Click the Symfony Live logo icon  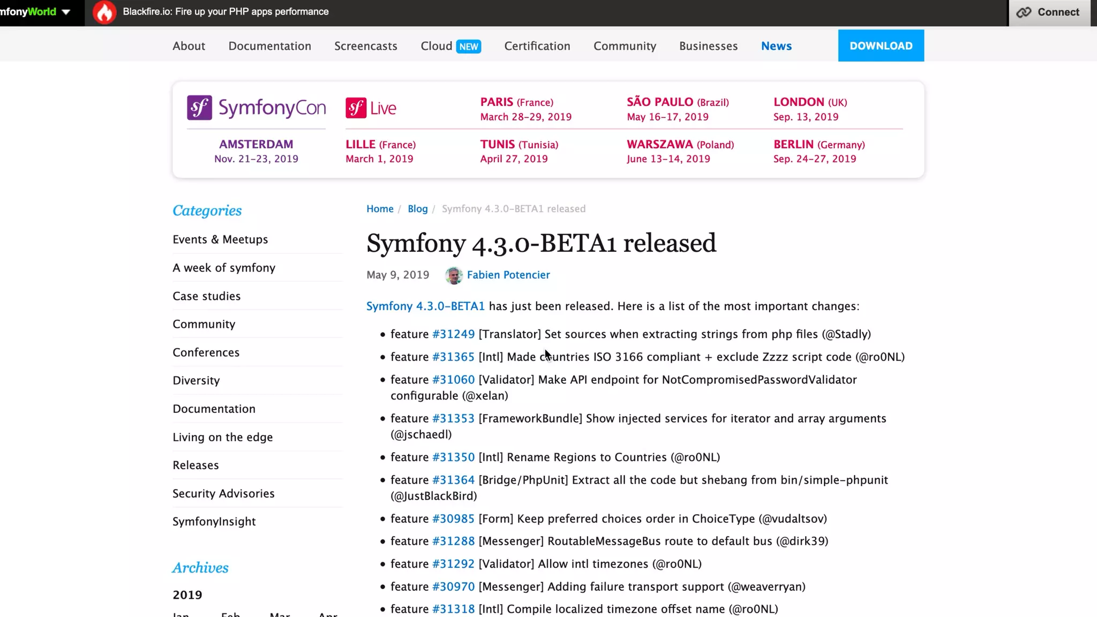(356, 108)
